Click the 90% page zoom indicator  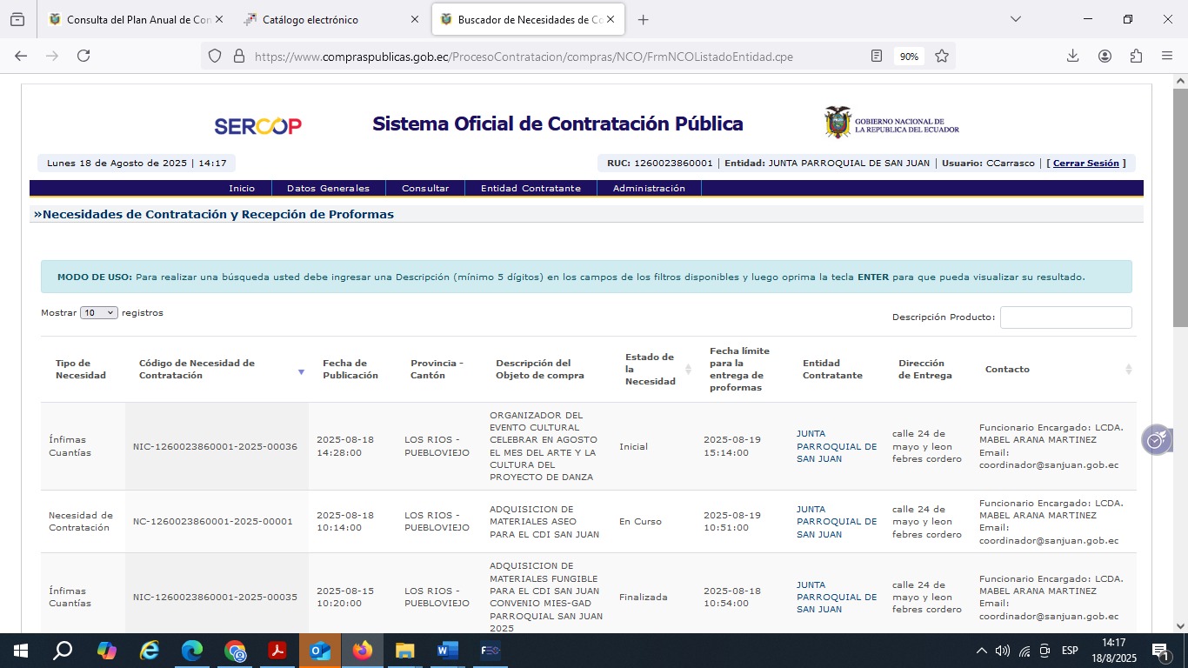tap(909, 57)
